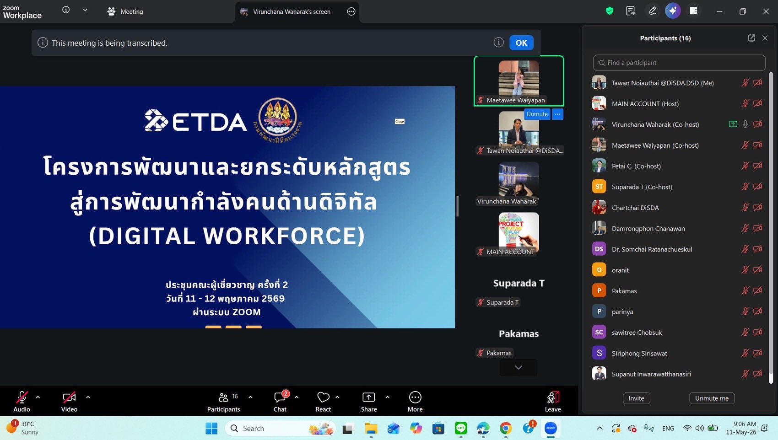The height and width of the screenshot is (440, 778).
Task: Click video off icon in Virunchana Waharak row
Action: (758, 124)
